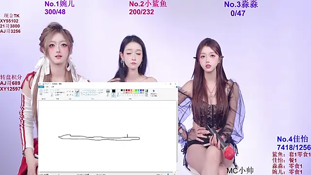Open the line Size thickness dropdown
Image resolution: width=311 pixels, height=175 pixels.
[108, 93]
